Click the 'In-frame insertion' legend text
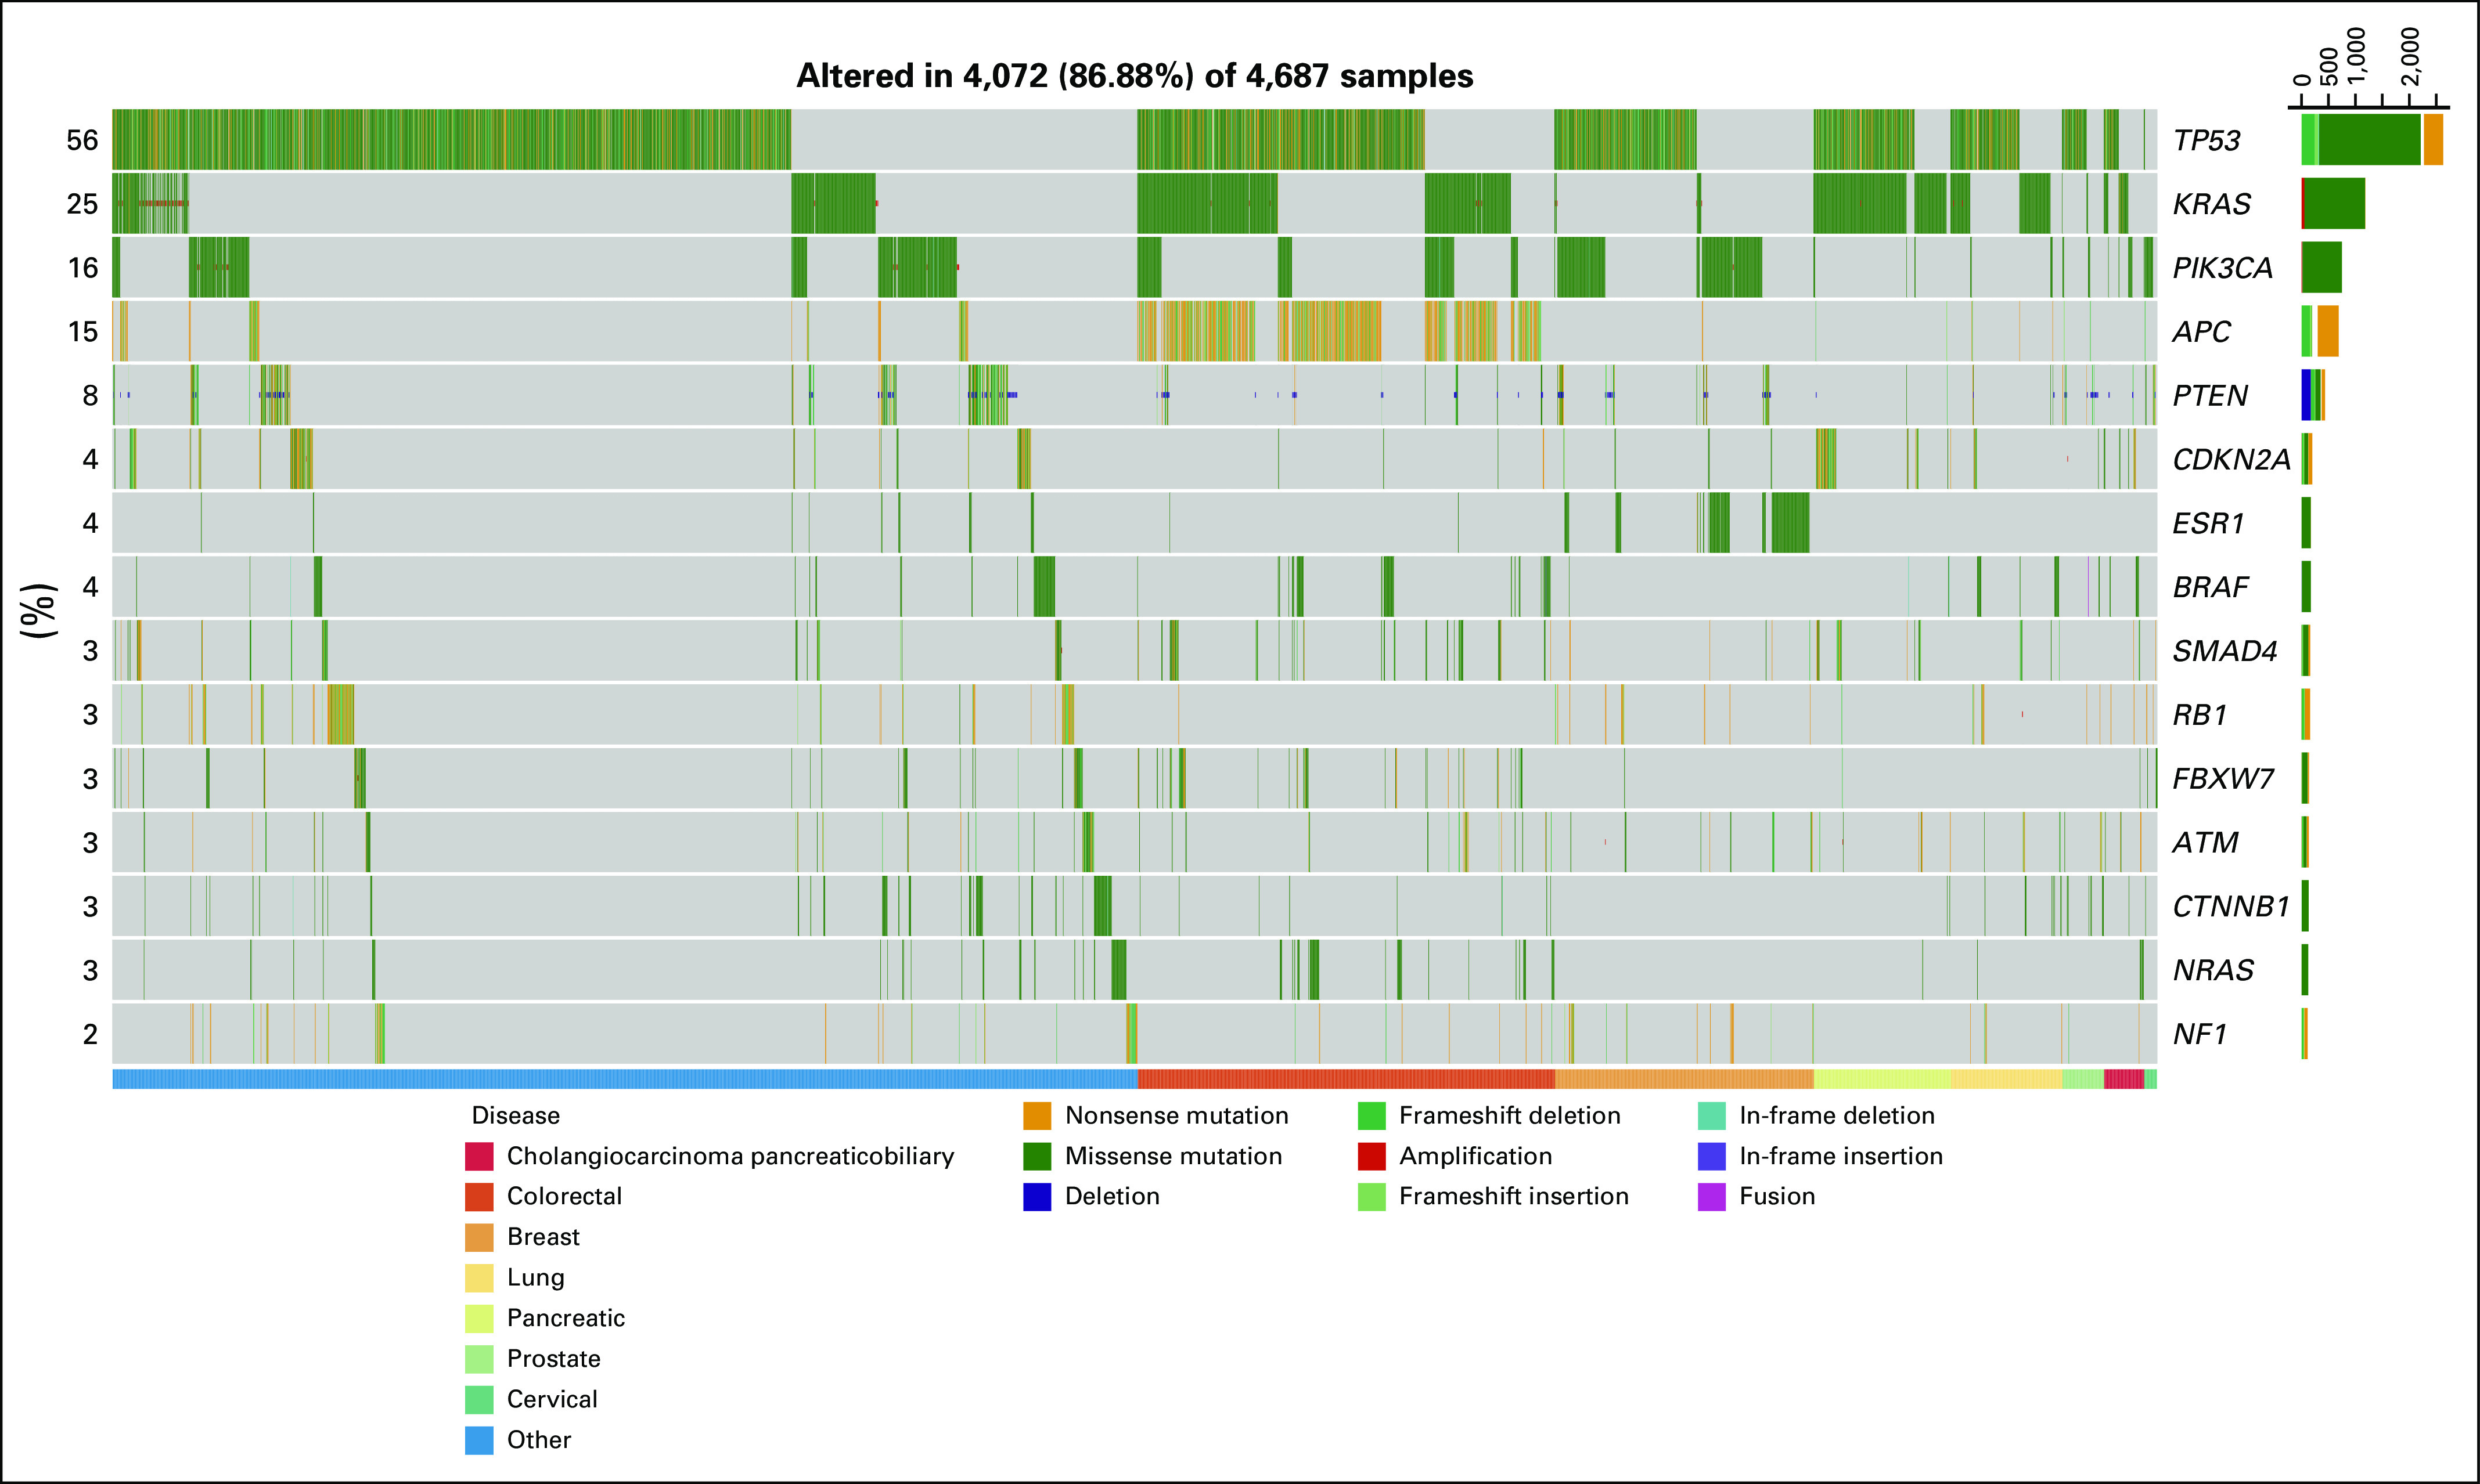This screenshot has height=1484, width=2480. [1841, 1156]
